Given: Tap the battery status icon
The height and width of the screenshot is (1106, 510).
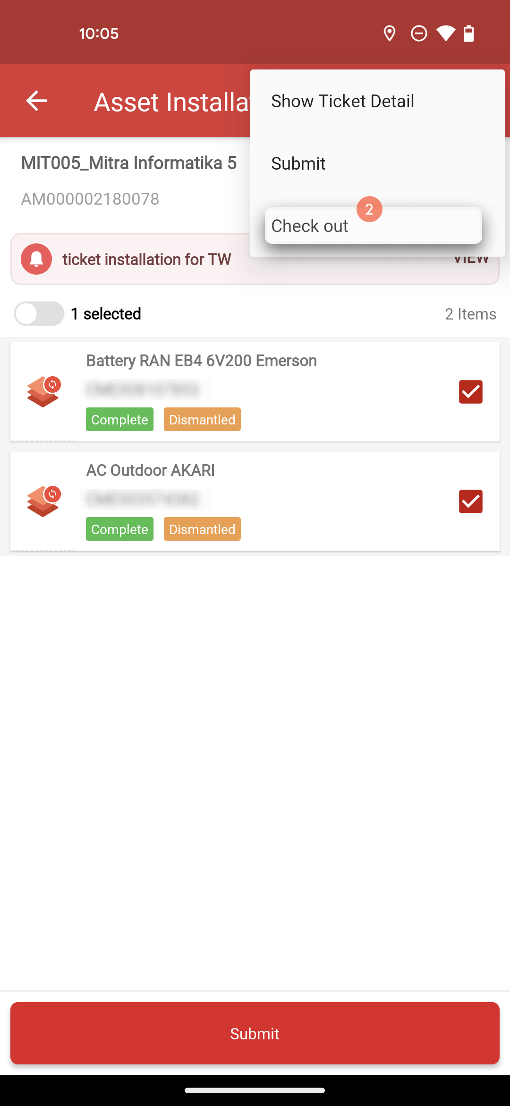Looking at the screenshot, I should pyautogui.click(x=468, y=34).
